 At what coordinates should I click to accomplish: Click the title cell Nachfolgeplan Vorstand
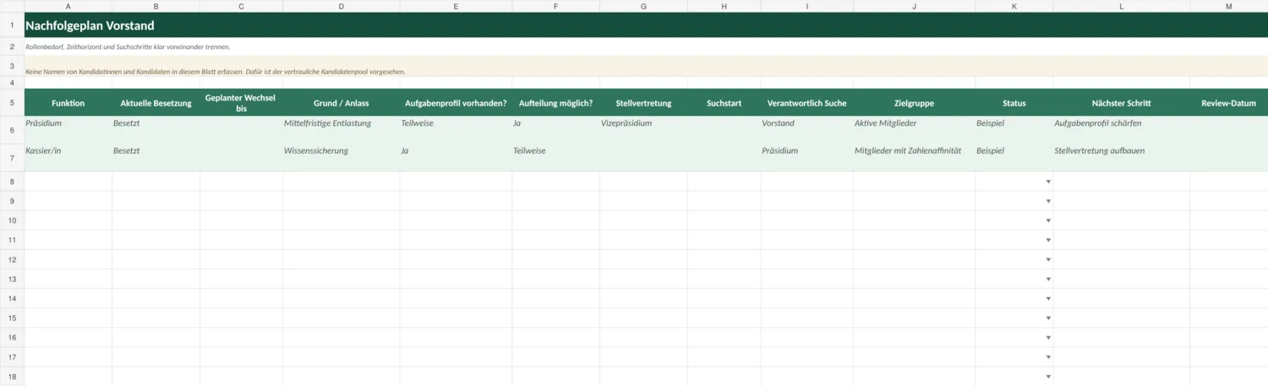point(90,25)
